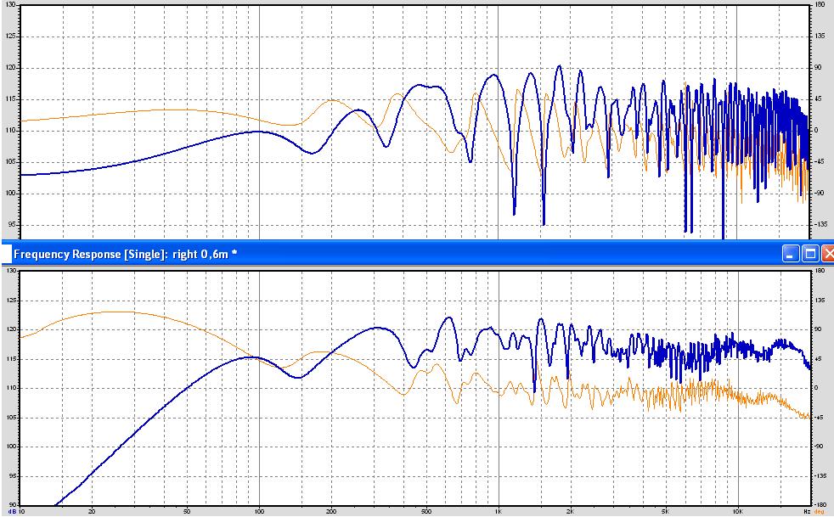The image size is (834, 517).
Task: Close the right 0,6m frequency response window
Action: click(x=827, y=254)
